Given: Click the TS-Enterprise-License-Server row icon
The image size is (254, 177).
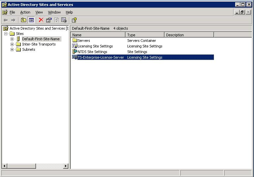Looking at the screenshot, I should [75, 57].
